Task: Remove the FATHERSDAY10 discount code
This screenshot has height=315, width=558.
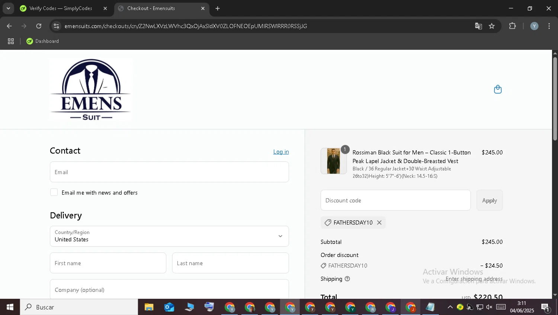Action: coord(379,222)
